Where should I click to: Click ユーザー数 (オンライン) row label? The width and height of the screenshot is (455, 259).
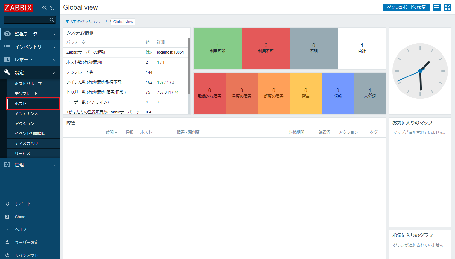tap(88, 102)
